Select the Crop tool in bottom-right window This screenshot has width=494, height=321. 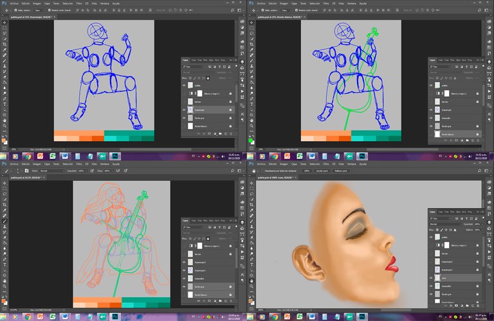(252, 205)
